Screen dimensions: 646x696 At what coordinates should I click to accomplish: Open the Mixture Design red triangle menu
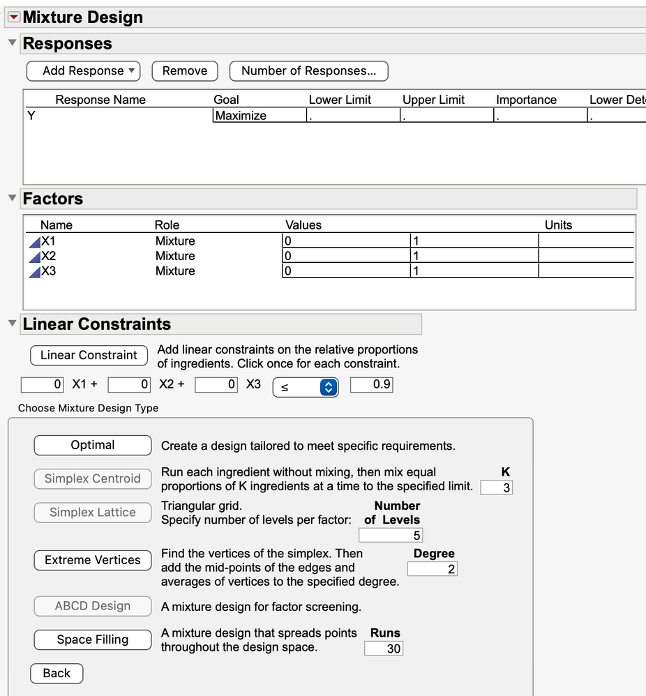(x=13, y=17)
